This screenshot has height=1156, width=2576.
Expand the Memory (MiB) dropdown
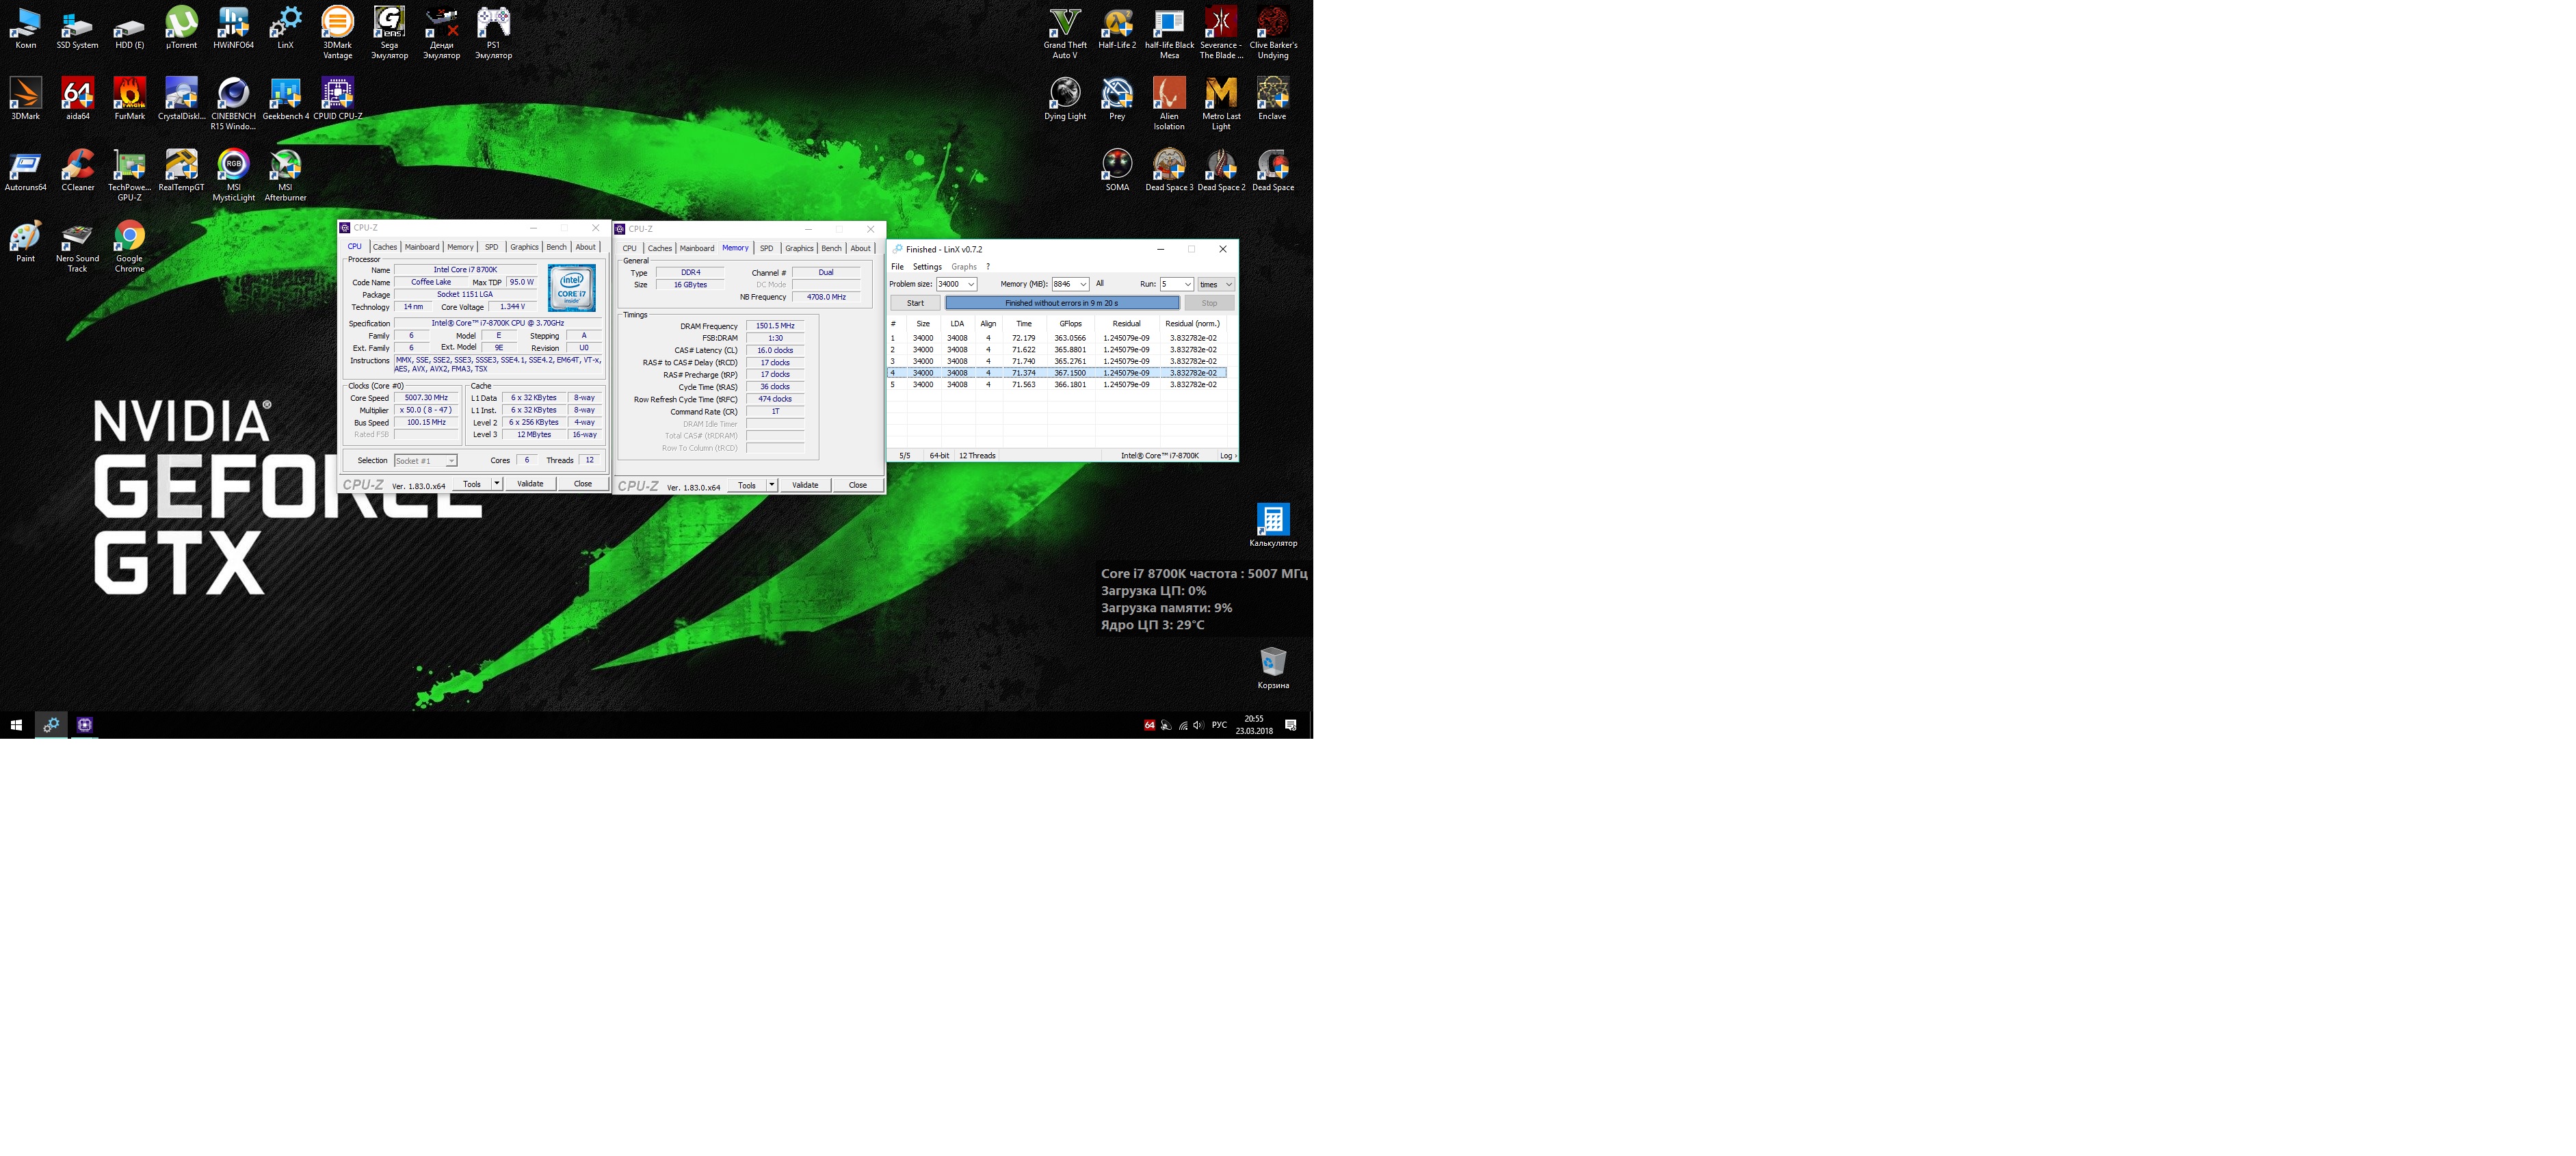[1082, 284]
